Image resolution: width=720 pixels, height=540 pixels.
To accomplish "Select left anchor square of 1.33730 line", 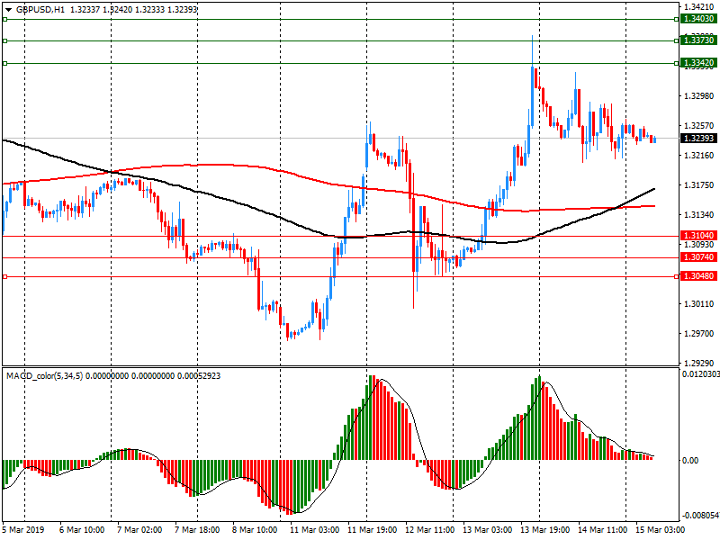I will pos(5,40).
